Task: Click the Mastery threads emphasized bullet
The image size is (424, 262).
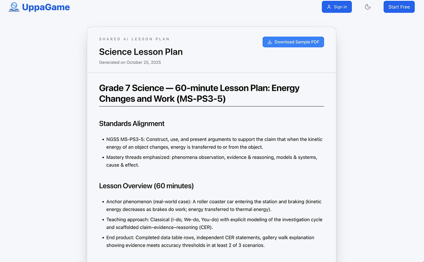Action: 212,161
